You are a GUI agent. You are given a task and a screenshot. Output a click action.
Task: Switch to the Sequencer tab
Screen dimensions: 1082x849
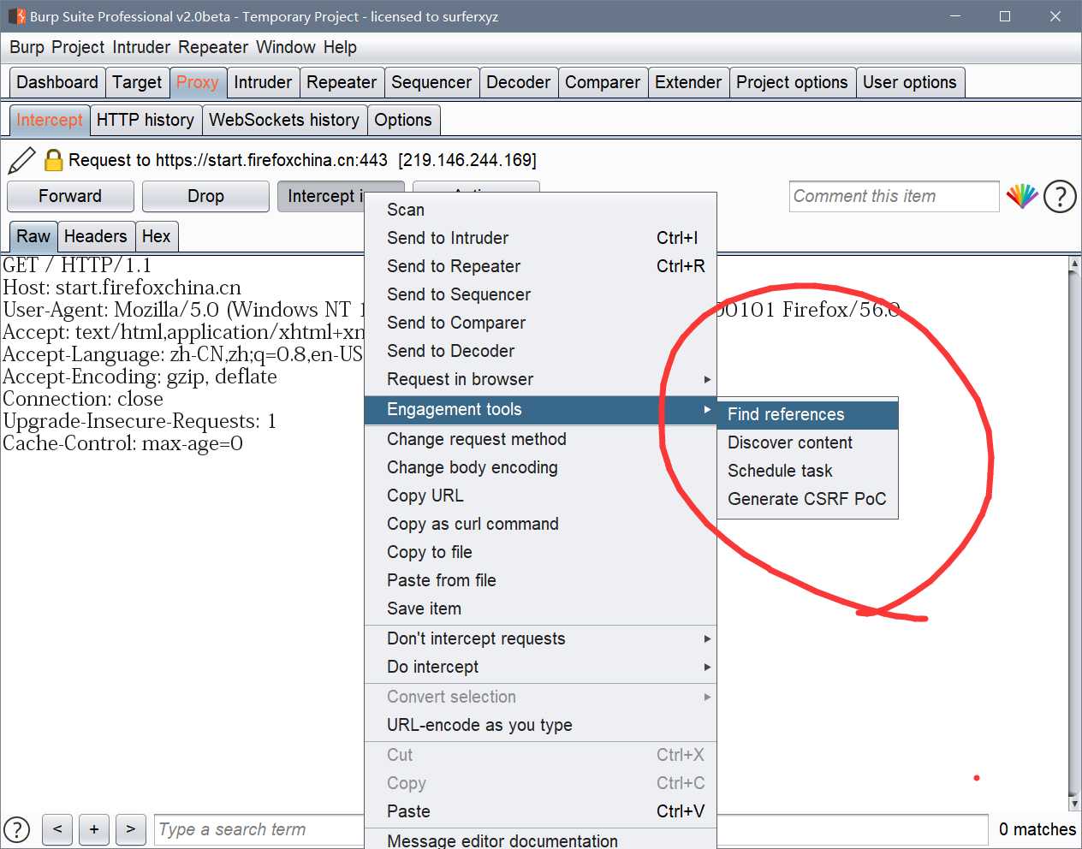click(431, 82)
